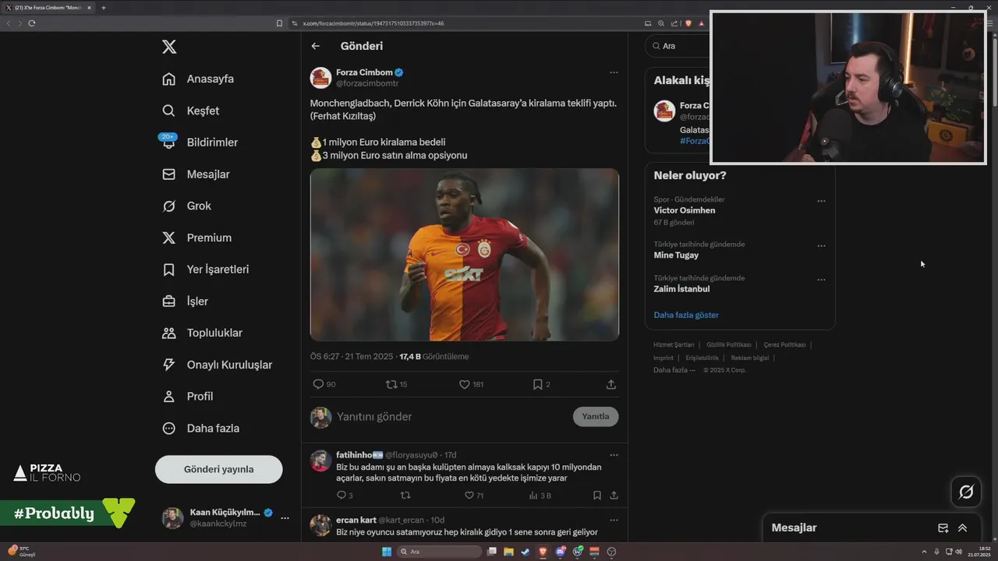View analytics of fatihinho's comment
998x561 pixels.
540,496
